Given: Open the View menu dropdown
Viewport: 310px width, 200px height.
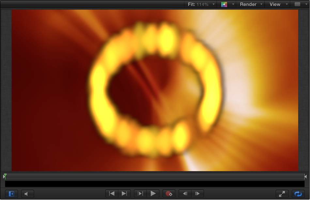Looking at the screenshot, I should pos(287,4).
